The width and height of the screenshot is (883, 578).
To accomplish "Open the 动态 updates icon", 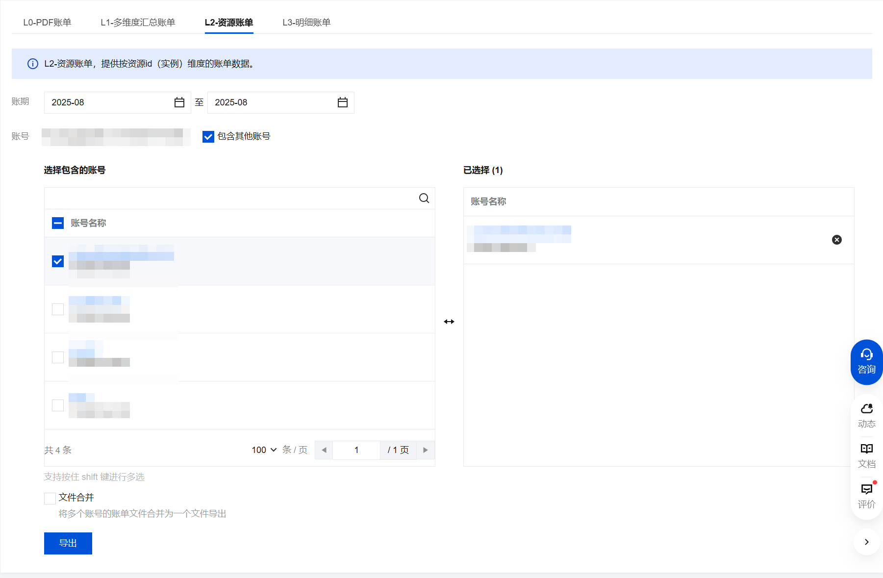I will (866, 415).
